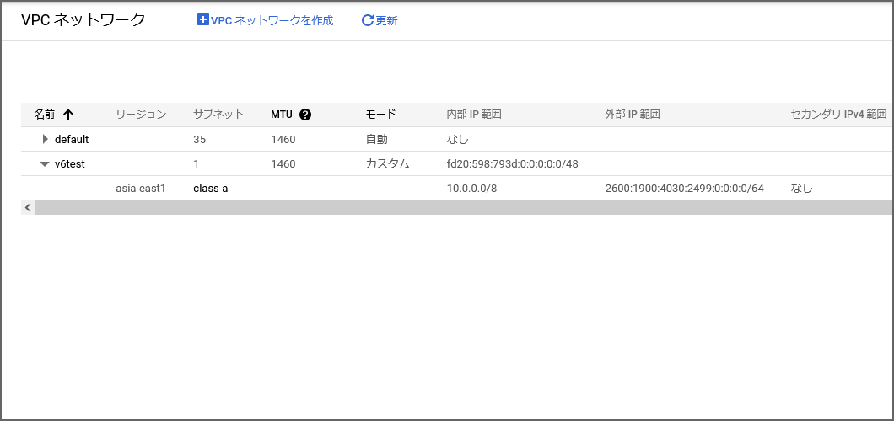The height and width of the screenshot is (421, 894).
Task: Expand the default network row
Action: click(x=46, y=139)
